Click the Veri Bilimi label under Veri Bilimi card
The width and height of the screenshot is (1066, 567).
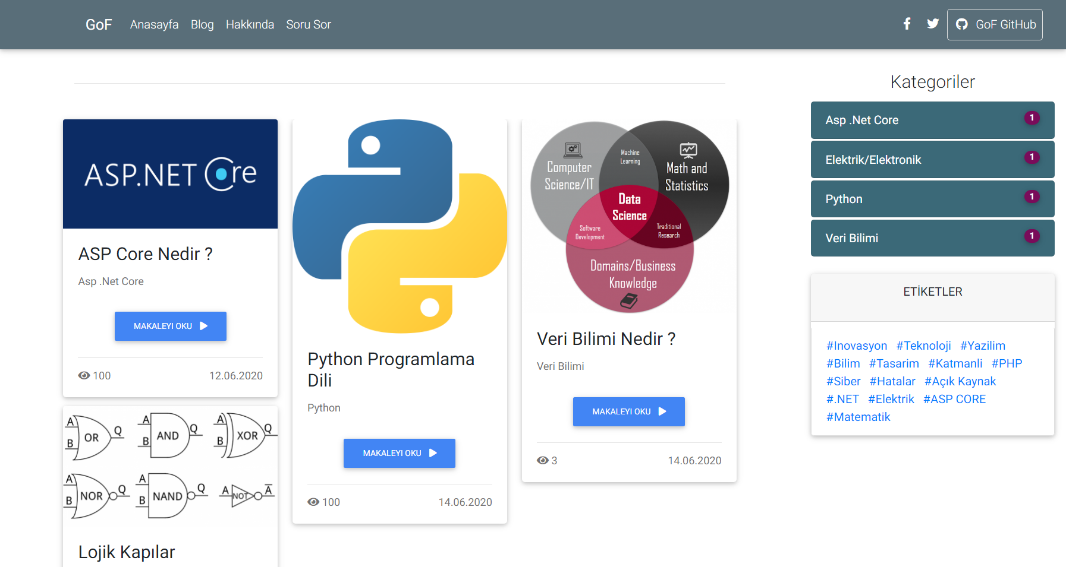(561, 366)
